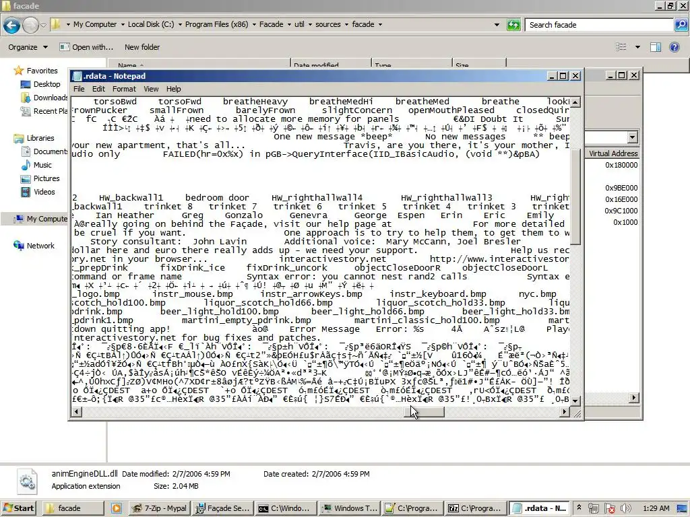Image resolution: width=690 pixels, height=517 pixels.
Task: Click the New folder button
Action: click(142, 47)
